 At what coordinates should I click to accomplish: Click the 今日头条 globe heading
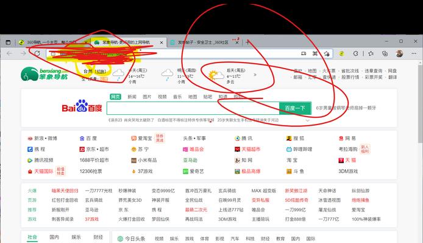(132, 239)
